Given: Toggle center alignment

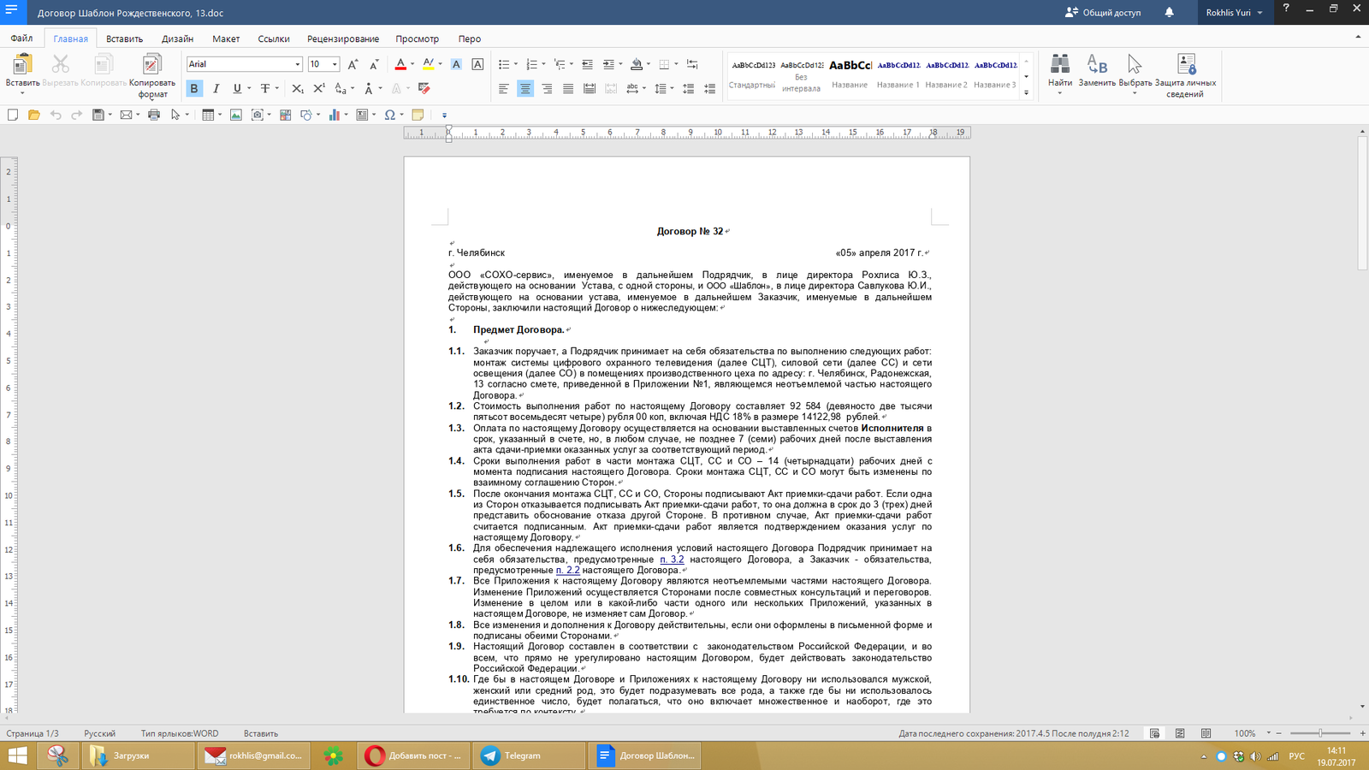Looking at the screenshot, I should [525, 89].
